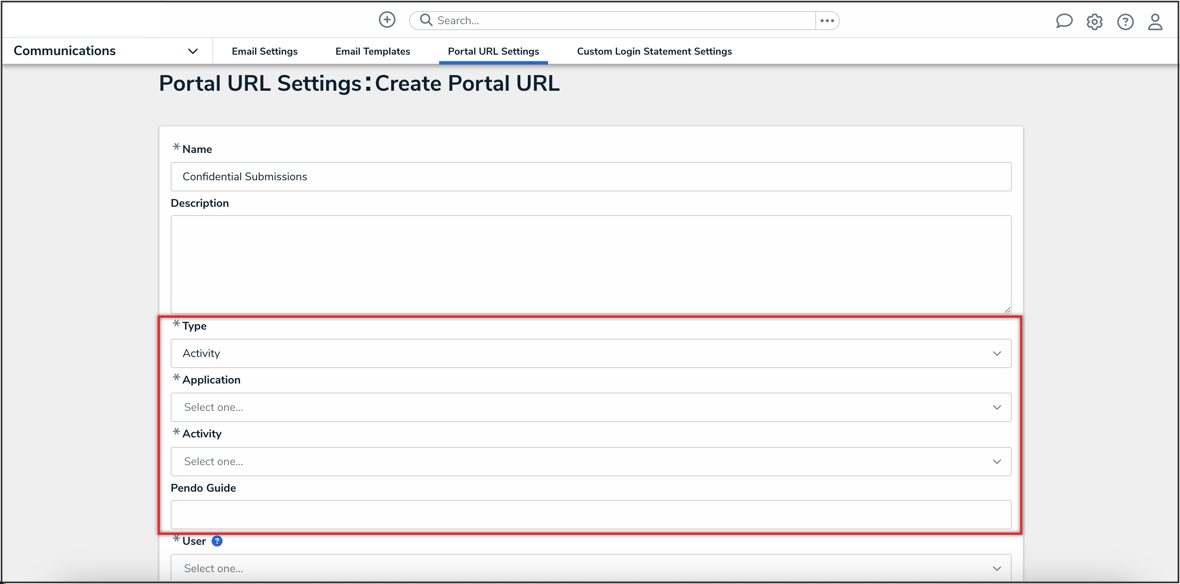Open the chat bubble icon
1180x584 pixels.
tap(1064, 21)
